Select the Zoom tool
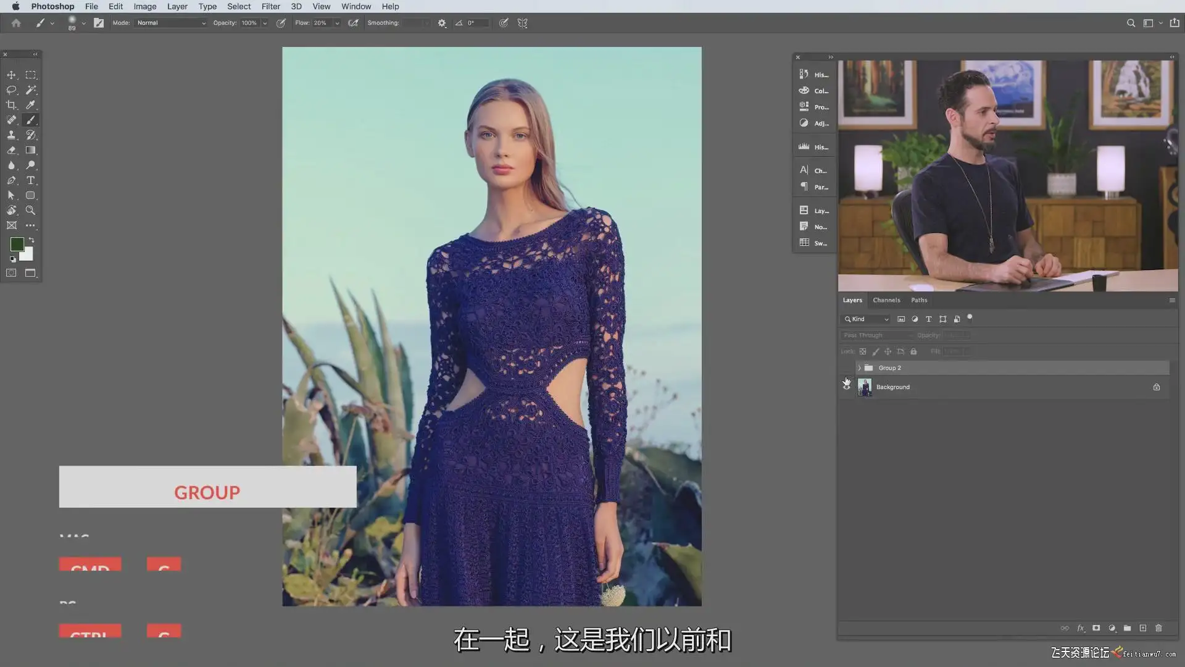This screenshot has width=1185, height=667. tap(30, 211)
